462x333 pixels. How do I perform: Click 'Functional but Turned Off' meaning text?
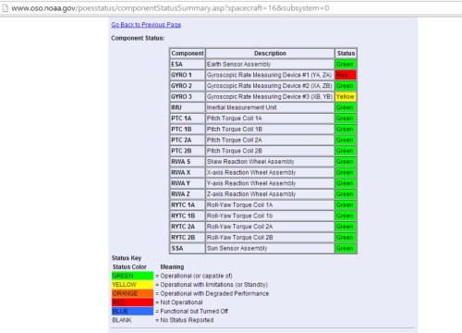click(x=194, y=311)
